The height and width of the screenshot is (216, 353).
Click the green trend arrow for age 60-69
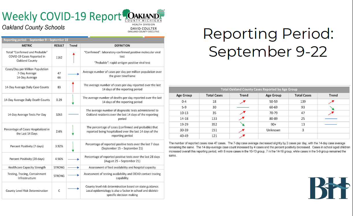(333, 108)
